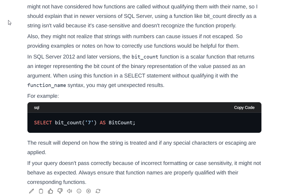The width and height of the screenshot is (297, 195).
Task: Click the AS keyword in the code block
Action: point(103,123)
